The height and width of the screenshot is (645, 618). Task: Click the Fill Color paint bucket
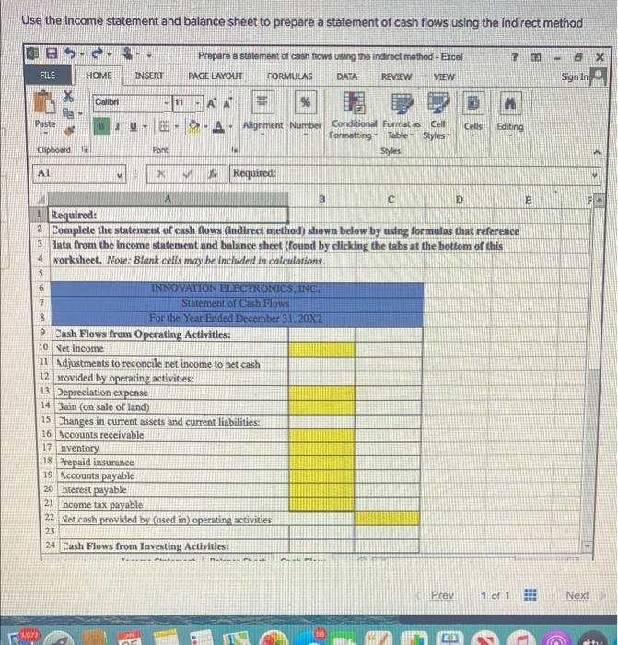[x=194, y=126]
